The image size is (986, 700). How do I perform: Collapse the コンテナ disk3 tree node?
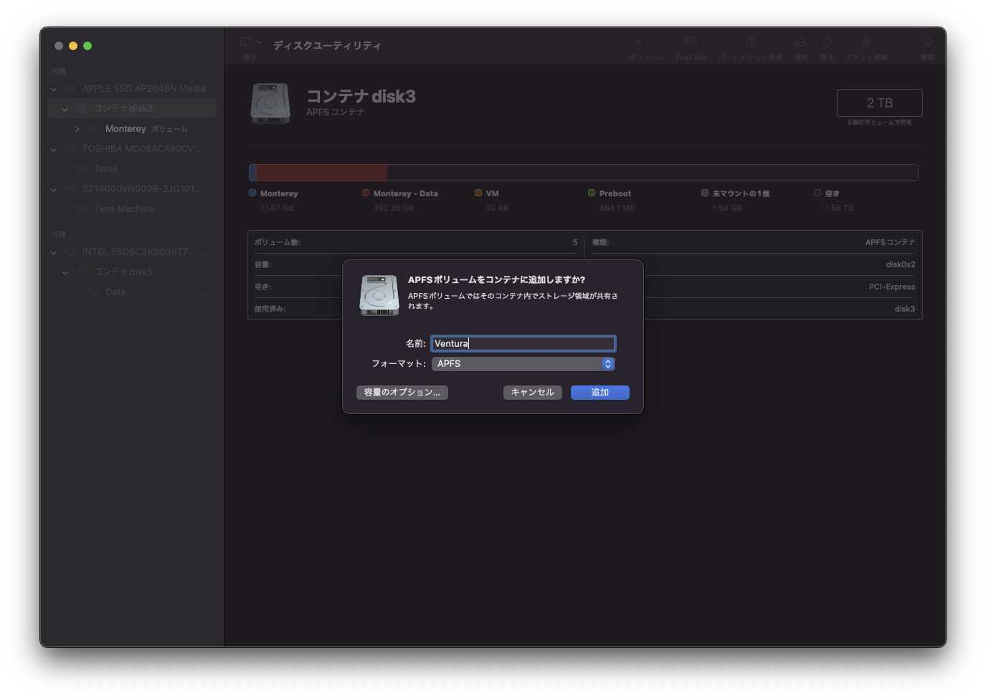(65, 109)
